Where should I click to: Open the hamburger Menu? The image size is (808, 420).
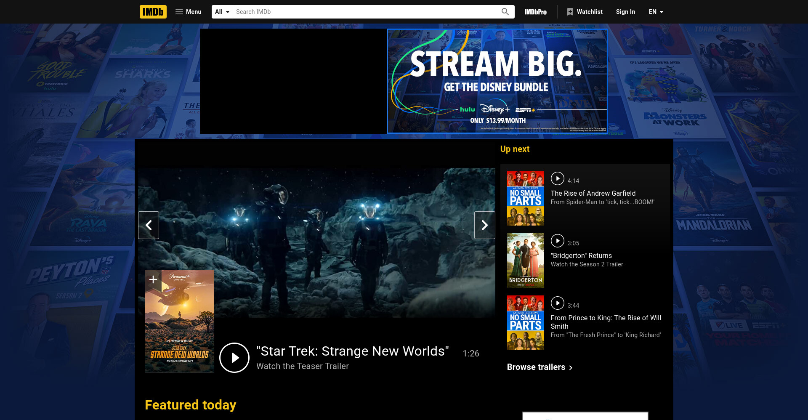tap(188, 12)
